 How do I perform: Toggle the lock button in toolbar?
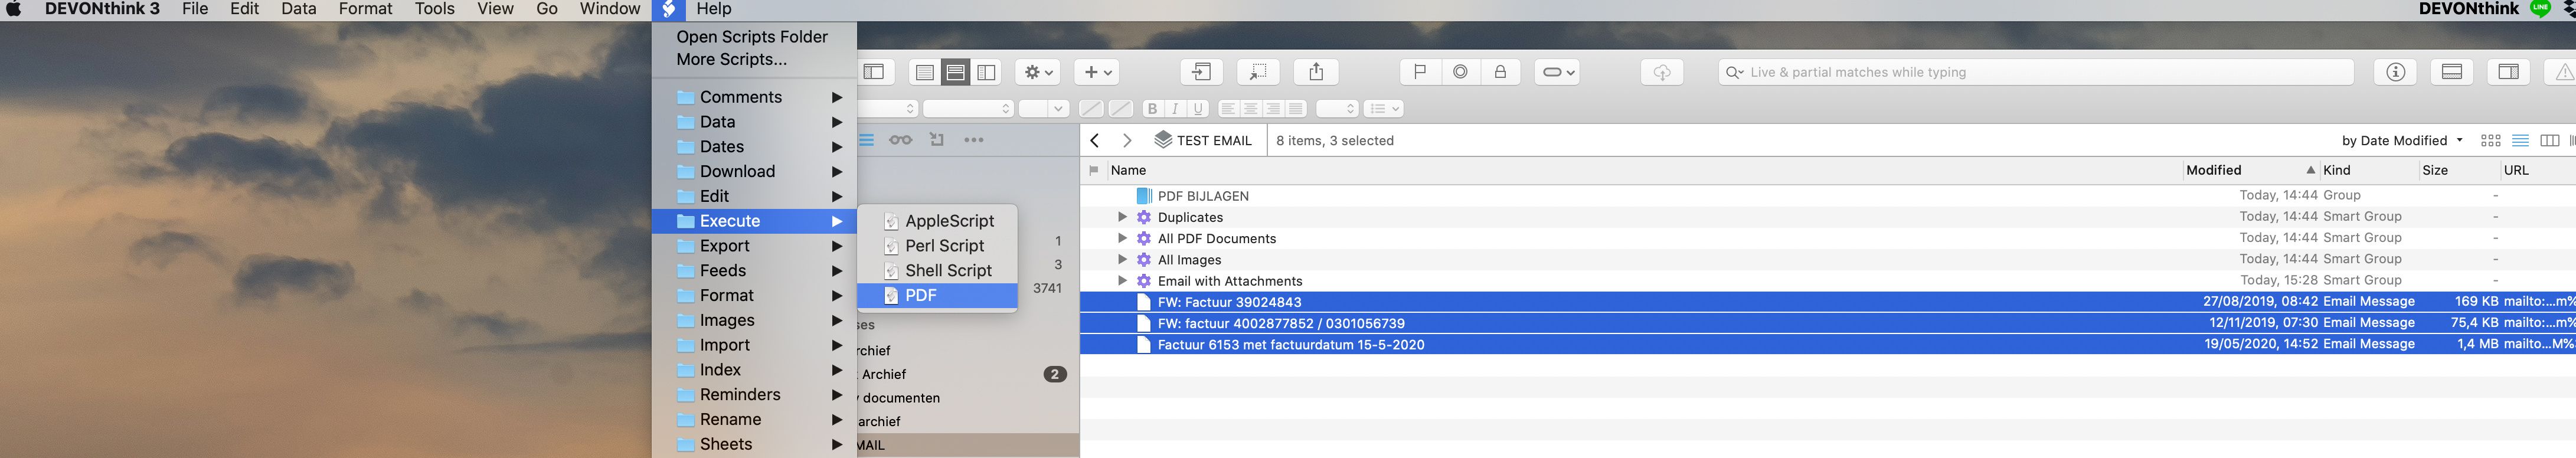[x=1500, y=72]
